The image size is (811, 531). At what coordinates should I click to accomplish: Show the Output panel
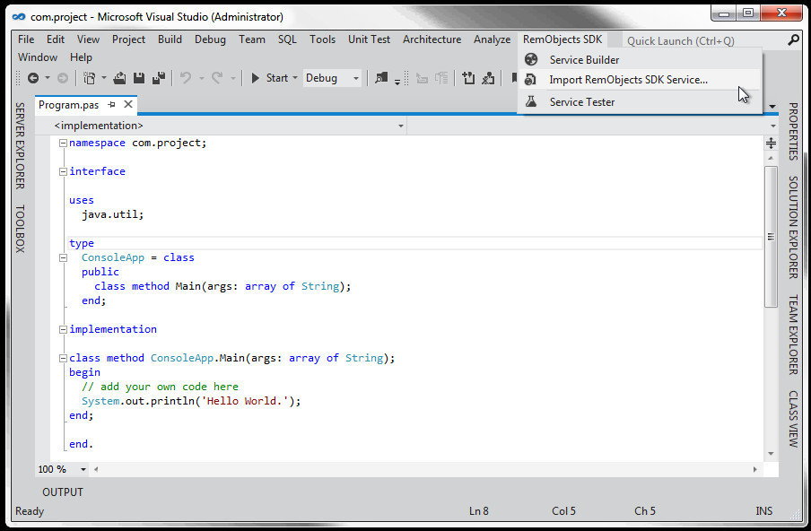click(63, 492)
